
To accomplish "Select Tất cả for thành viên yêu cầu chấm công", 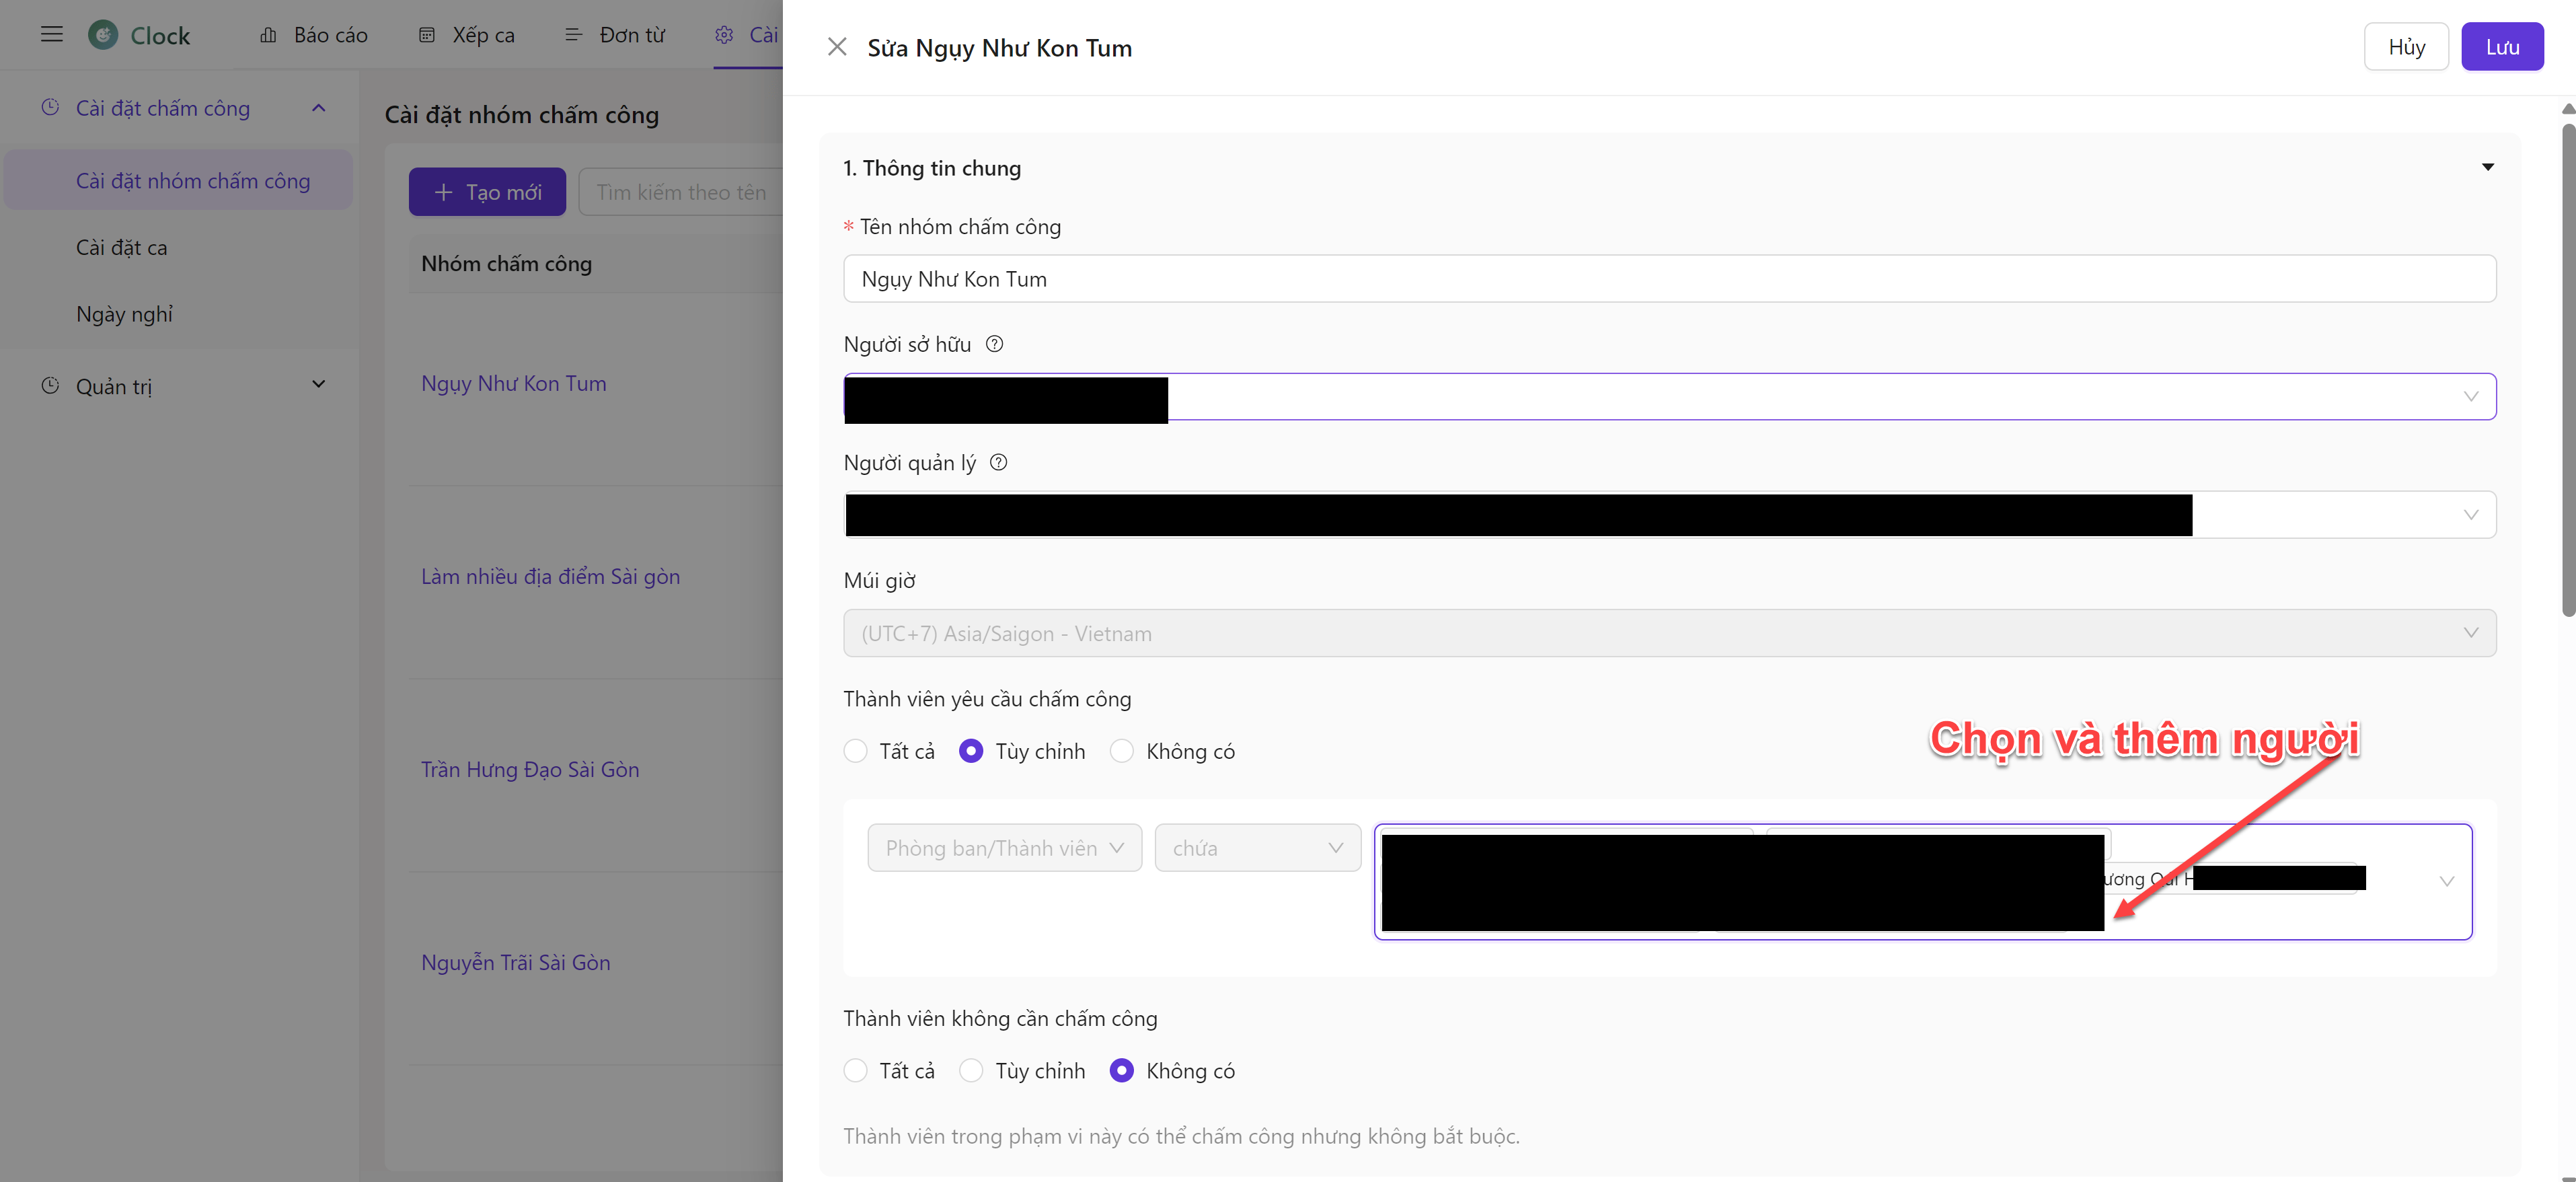I will coord(855,751).
